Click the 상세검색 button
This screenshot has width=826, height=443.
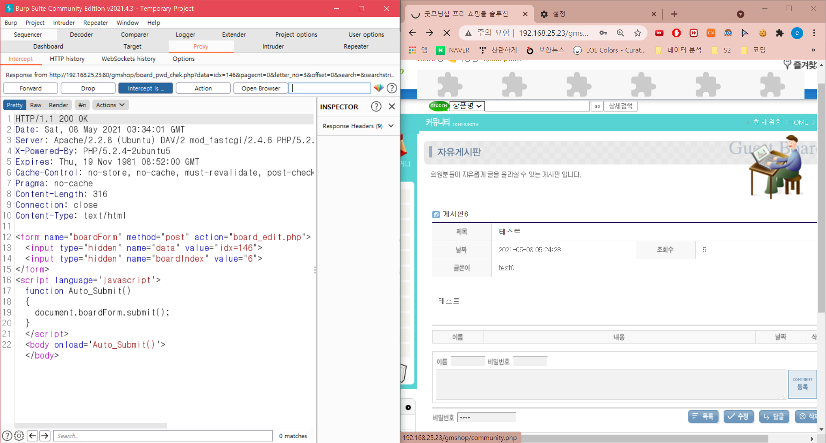pos(620,106)
